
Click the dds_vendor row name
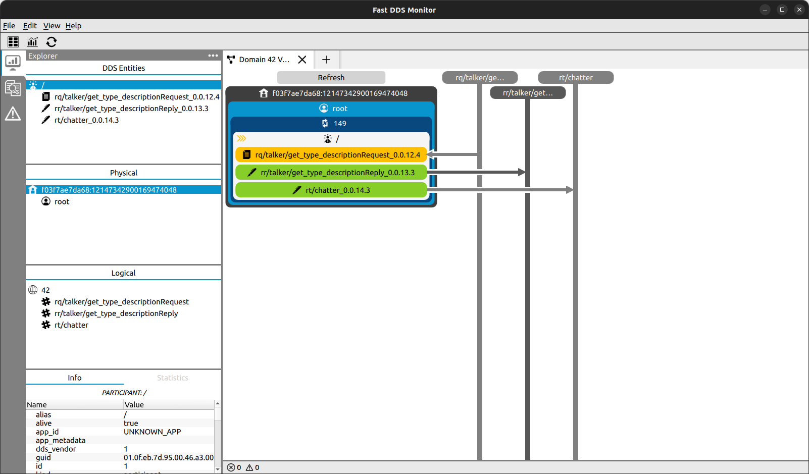(x=56, y=449)
